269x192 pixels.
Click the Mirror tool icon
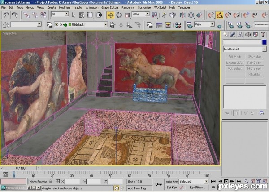(182, 15)
